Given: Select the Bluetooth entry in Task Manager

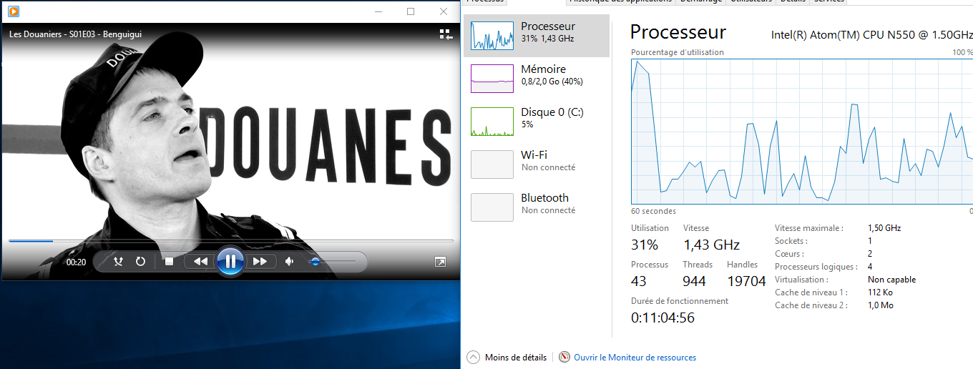Looking at the screenshot, I should pyautogui.click(x=537, y=207).
